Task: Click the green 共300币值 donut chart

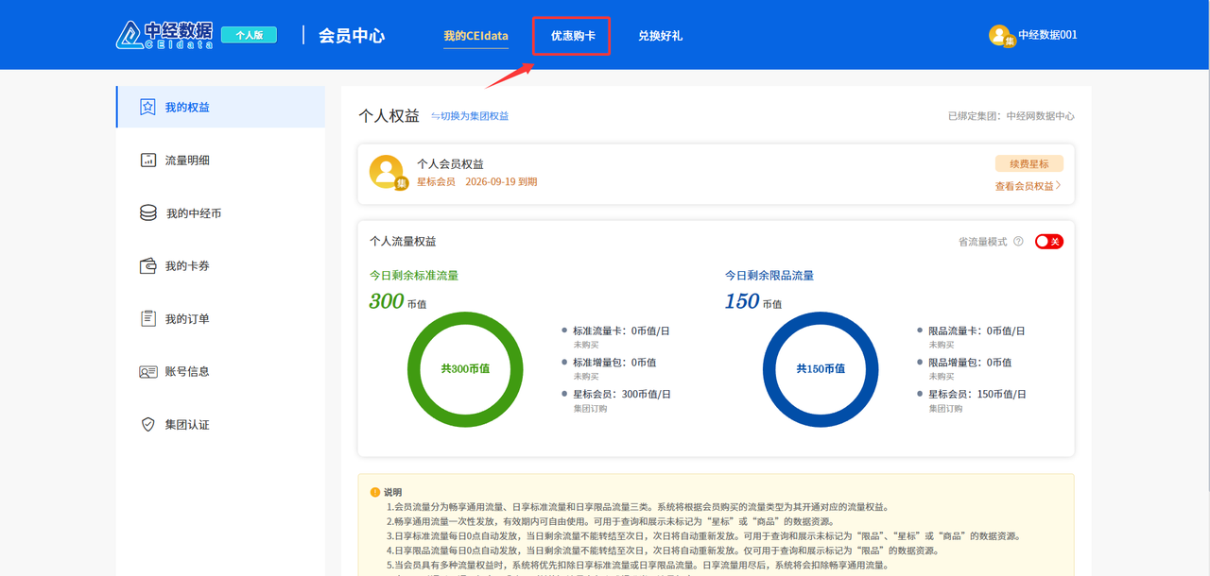Action: tap(465, 368)
